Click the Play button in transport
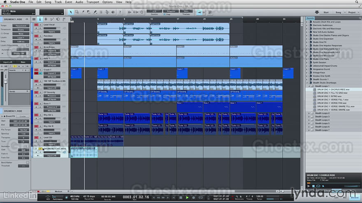Screen dimensions: 362x203 (x=187, y=198)
